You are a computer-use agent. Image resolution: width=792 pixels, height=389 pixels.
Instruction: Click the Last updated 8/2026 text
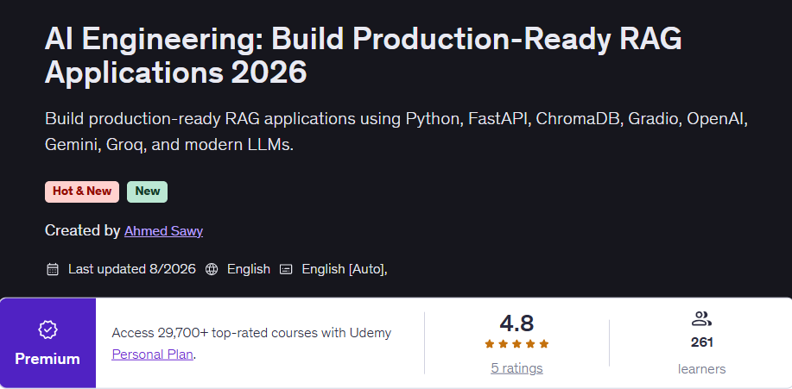[x=132, y=269]
